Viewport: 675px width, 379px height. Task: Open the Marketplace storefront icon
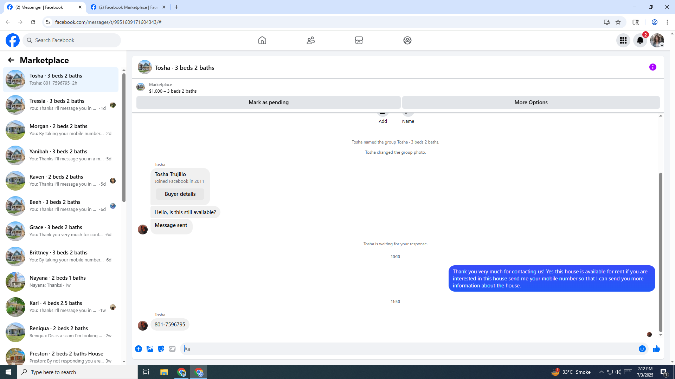click(x=359, y=40)
